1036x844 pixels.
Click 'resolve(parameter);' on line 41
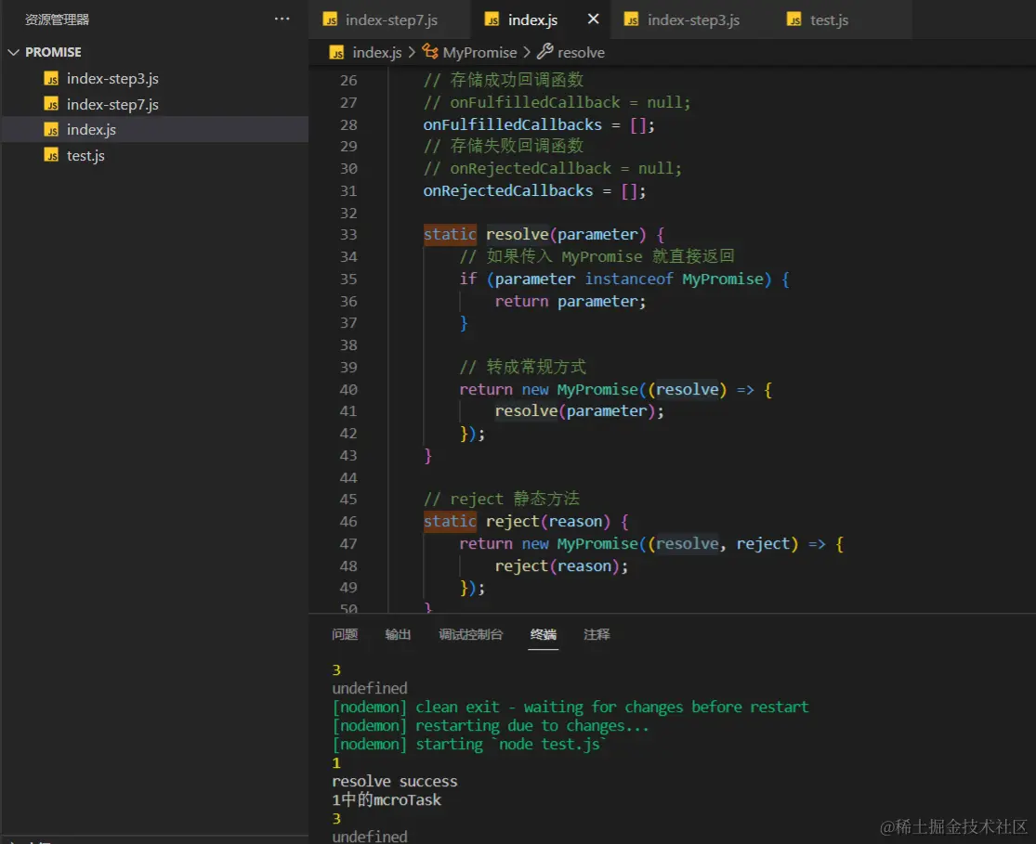point(580,410)
